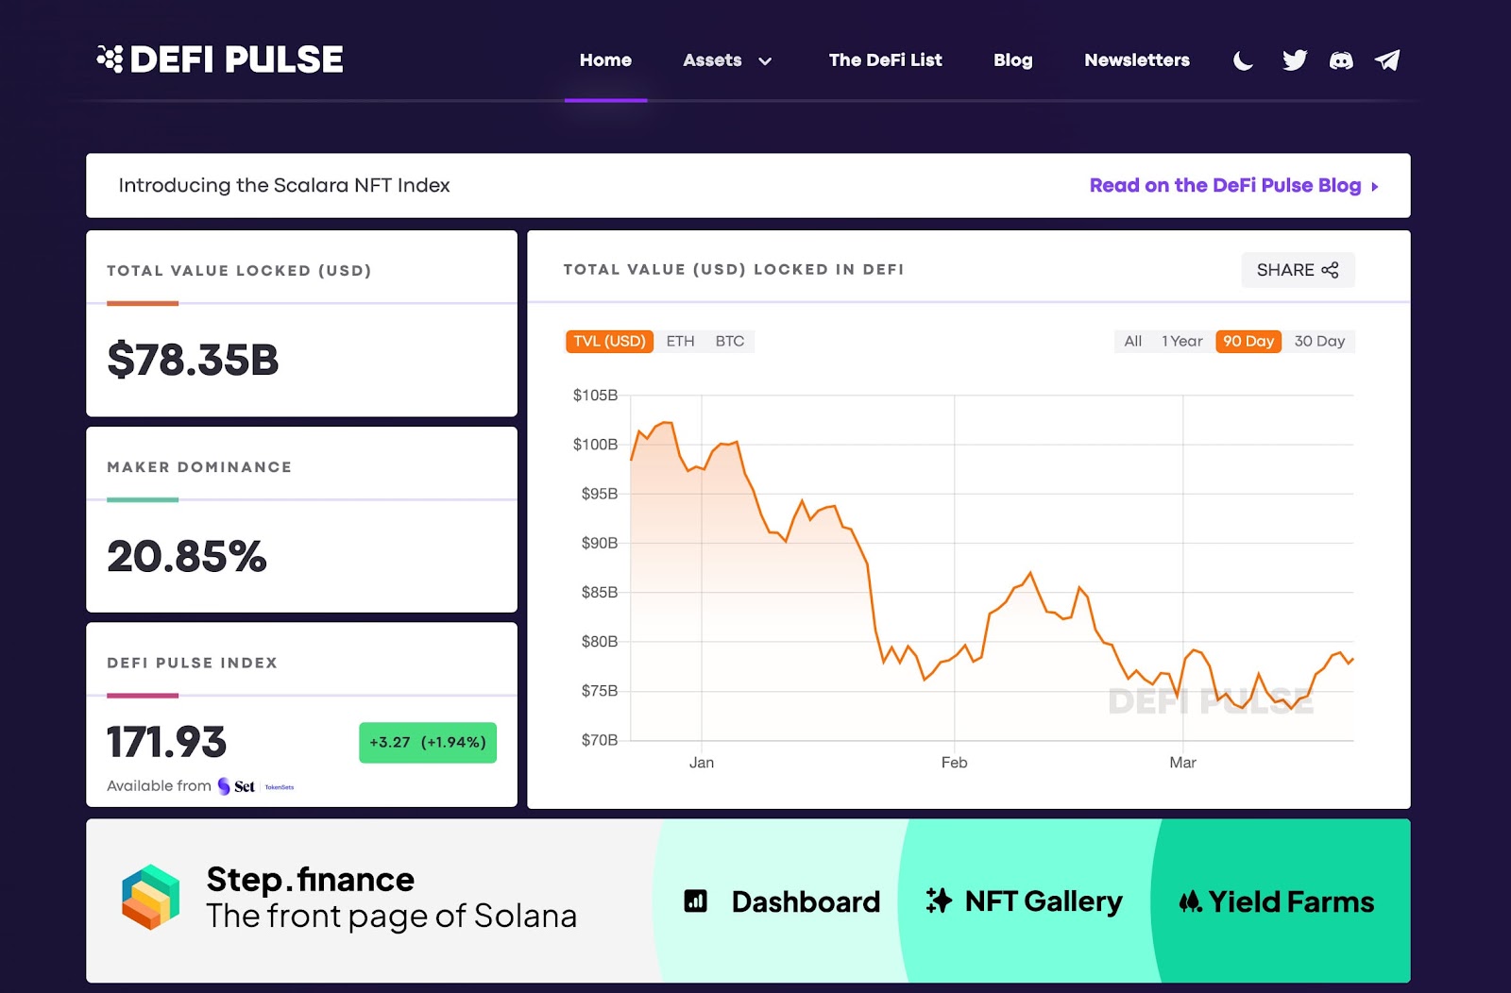Click the NFT Gallery sparkle icon
Viewport: 1511px width, 993px height.
[939, 900]
